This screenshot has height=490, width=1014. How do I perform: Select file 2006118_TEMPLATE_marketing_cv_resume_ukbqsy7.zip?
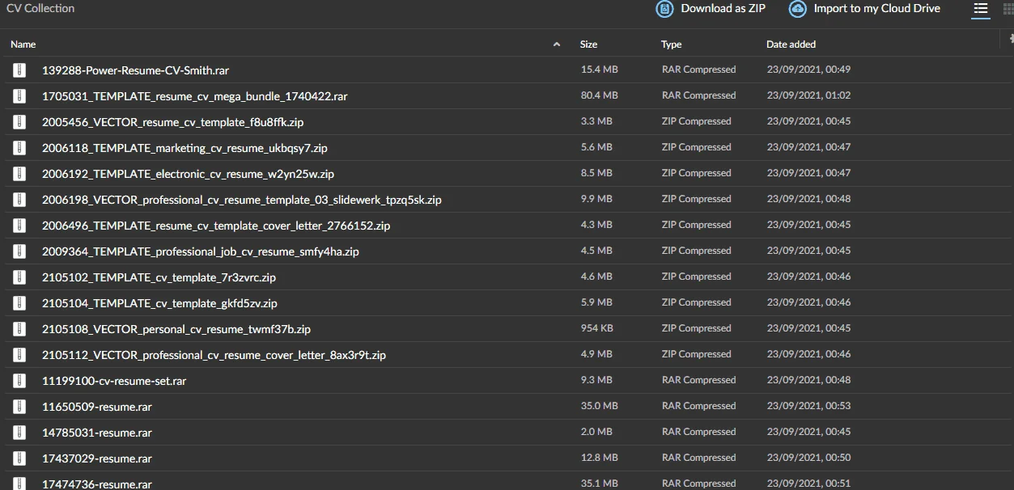(x=185, y=148)
